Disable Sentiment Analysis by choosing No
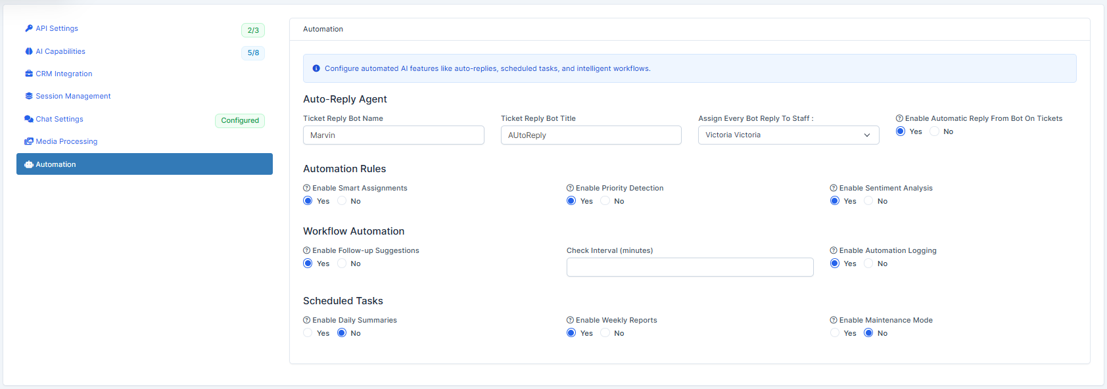The image size is (1107, 389). click(868, 201)
